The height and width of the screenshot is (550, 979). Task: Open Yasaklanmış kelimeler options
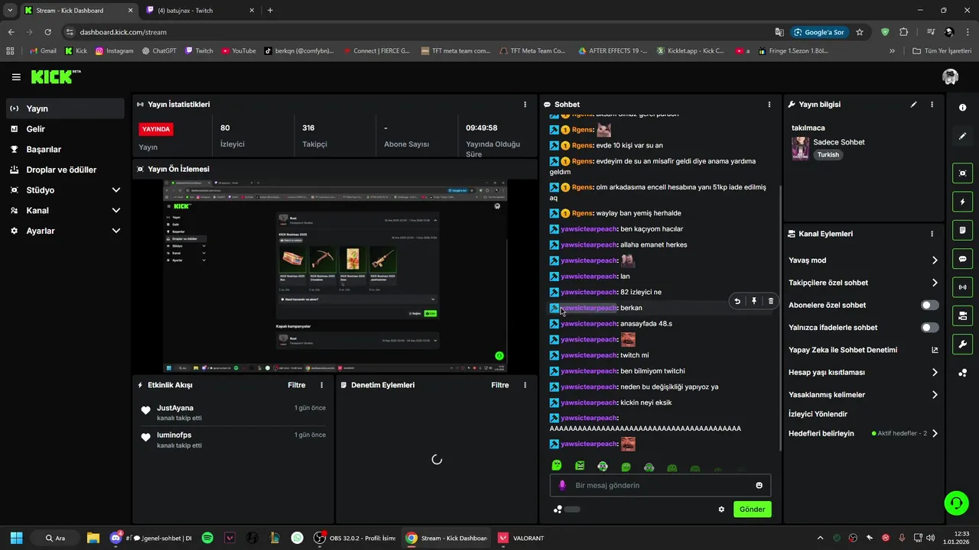coord(863,395)
